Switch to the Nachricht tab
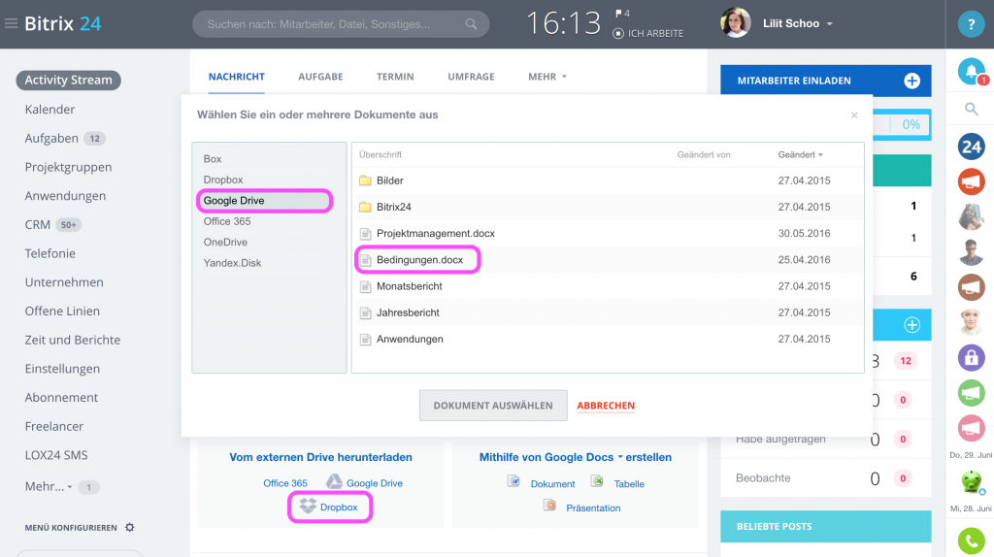Viewport: 994px width, 557px height. click(237, 77)
